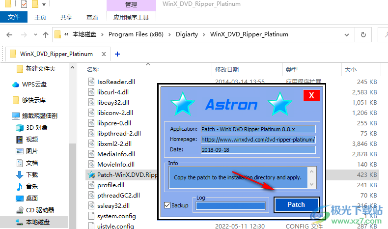Viewport: 388px width, 229px height.
Task: Select 视频 in the sidebar
Action: tap(31, 140)
